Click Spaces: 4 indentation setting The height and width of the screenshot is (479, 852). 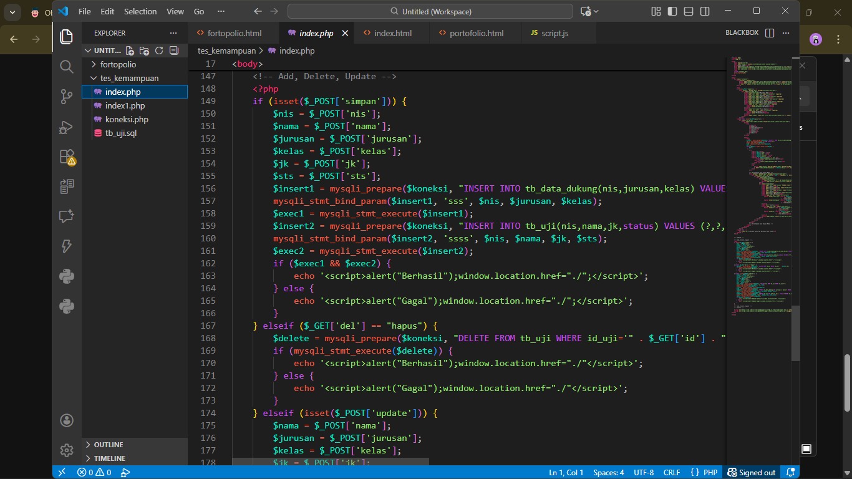click(608, 472)
